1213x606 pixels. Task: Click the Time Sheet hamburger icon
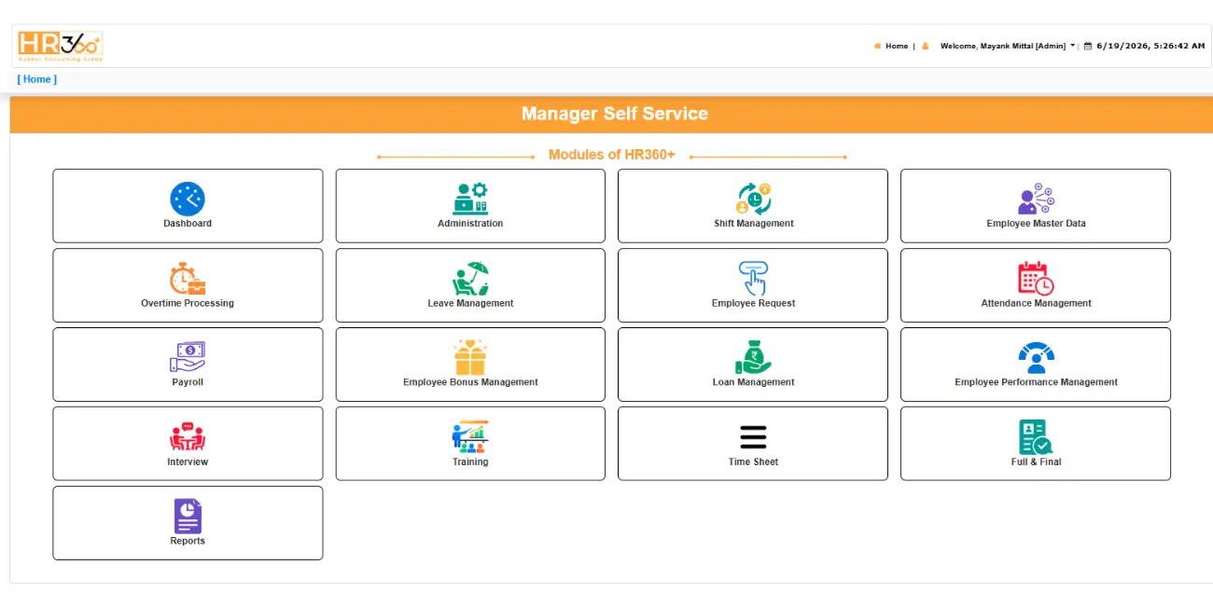[753, 437]
